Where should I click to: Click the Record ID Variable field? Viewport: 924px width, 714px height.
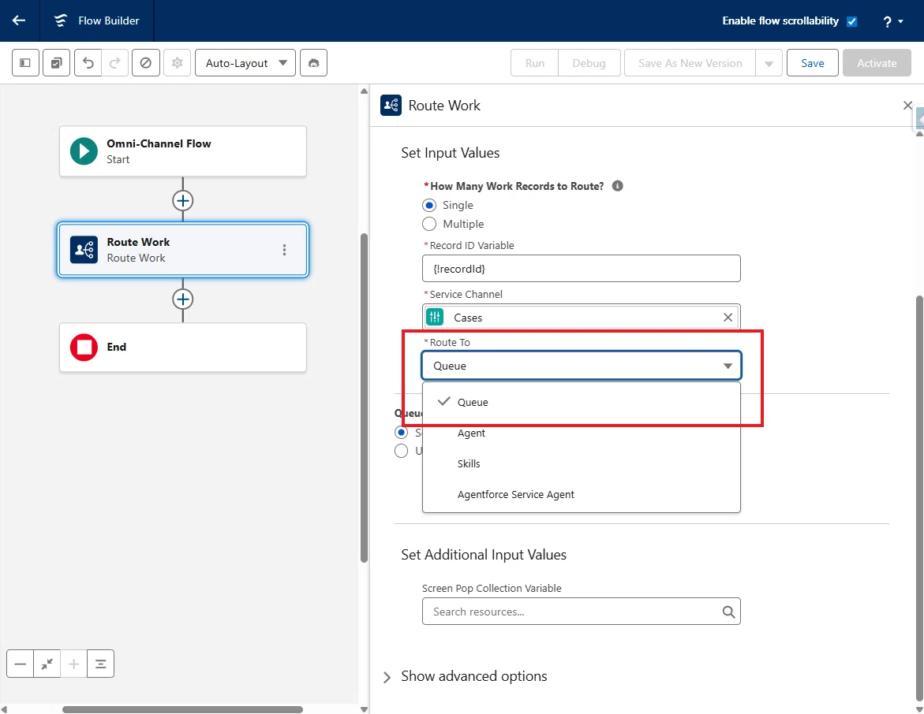tap(581, 269)
